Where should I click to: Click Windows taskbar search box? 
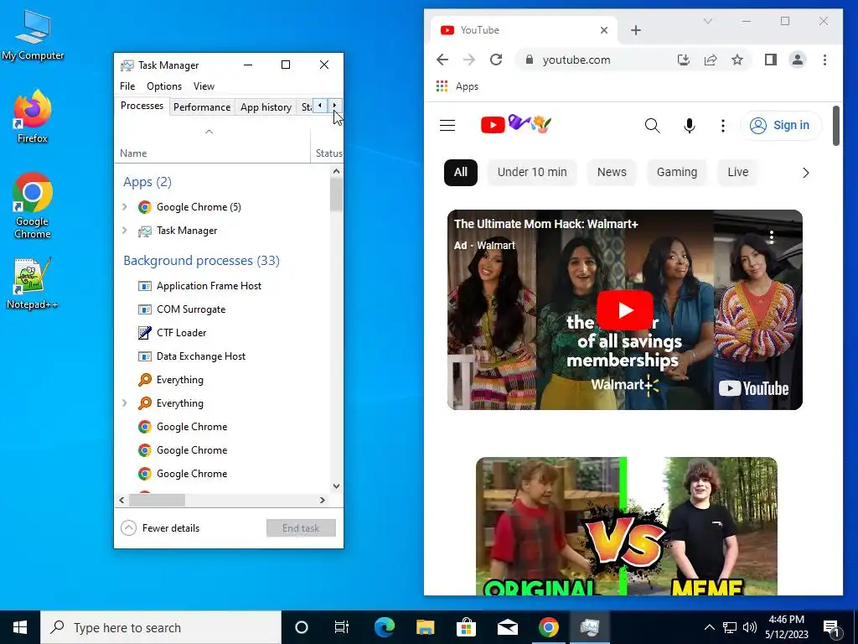[x=161, y=627]
